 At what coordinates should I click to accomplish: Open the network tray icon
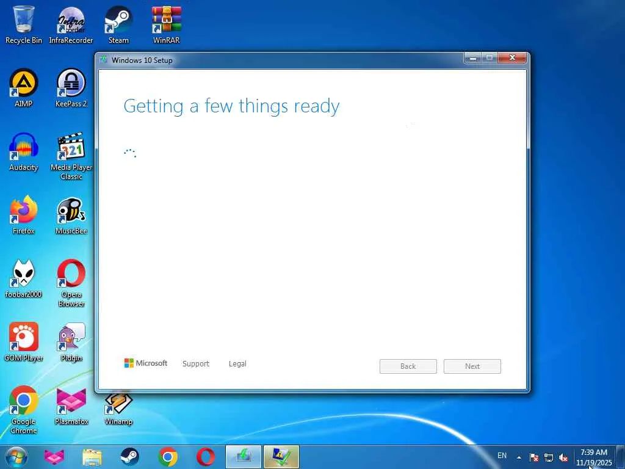coord(549,457)
